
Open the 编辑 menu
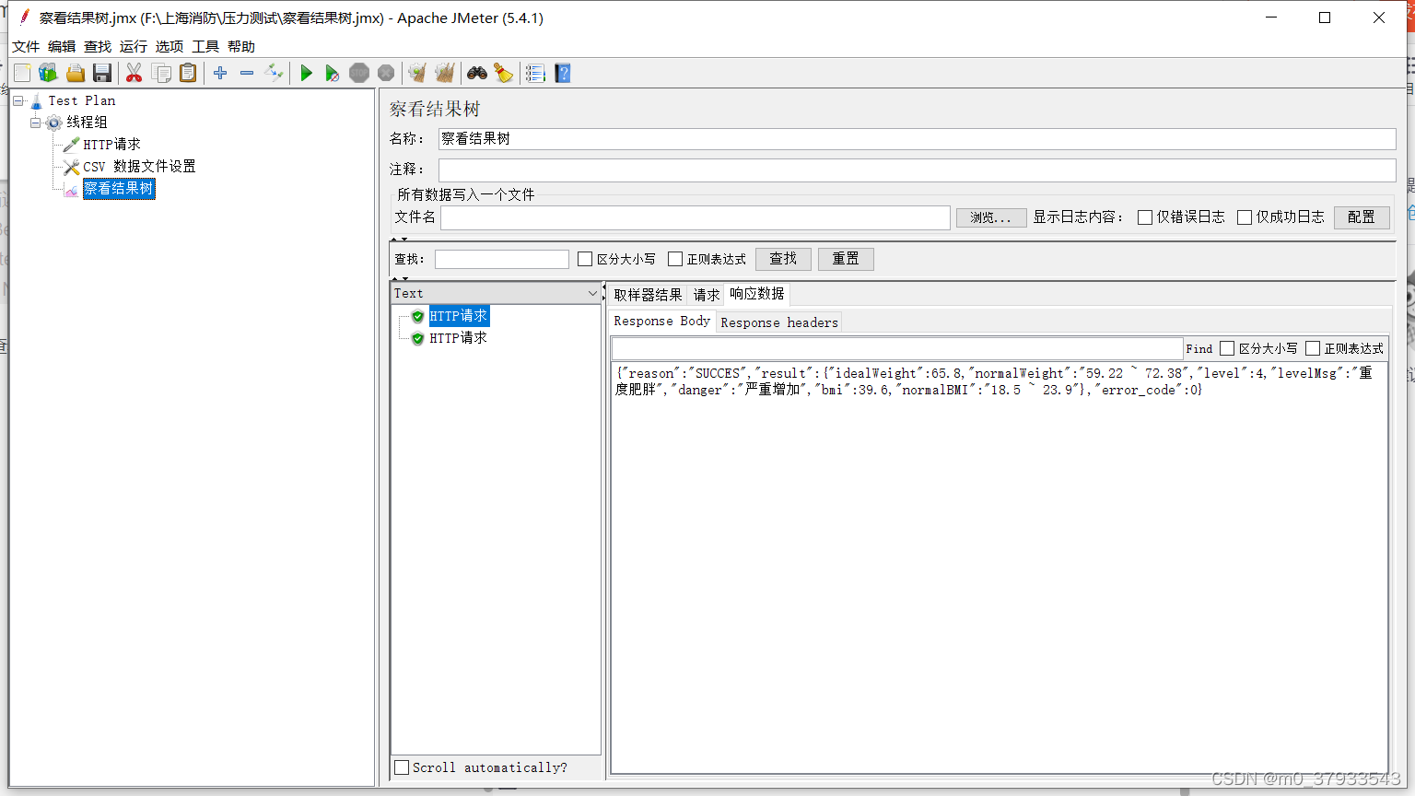62,47
